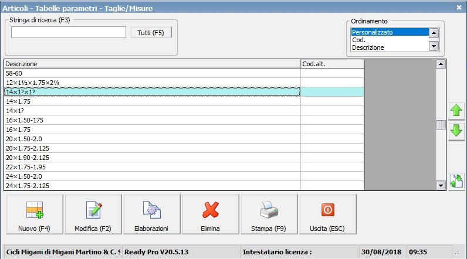Open Modifica (F2) to edit selected size

coord(93,214)
